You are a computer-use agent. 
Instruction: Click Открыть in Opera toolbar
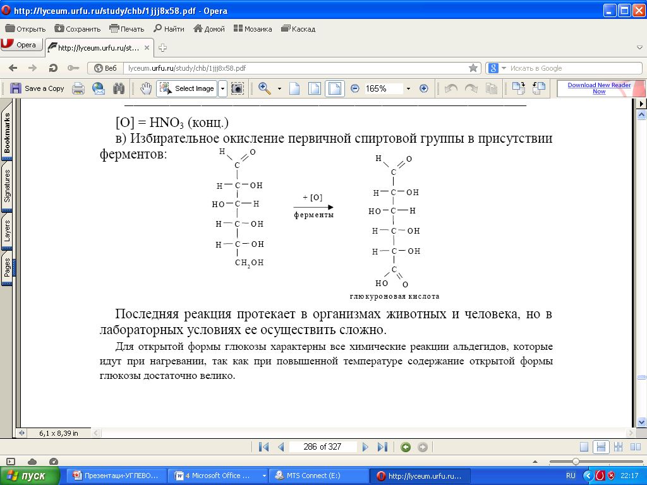pyautogui.click(x=25, y=29)
